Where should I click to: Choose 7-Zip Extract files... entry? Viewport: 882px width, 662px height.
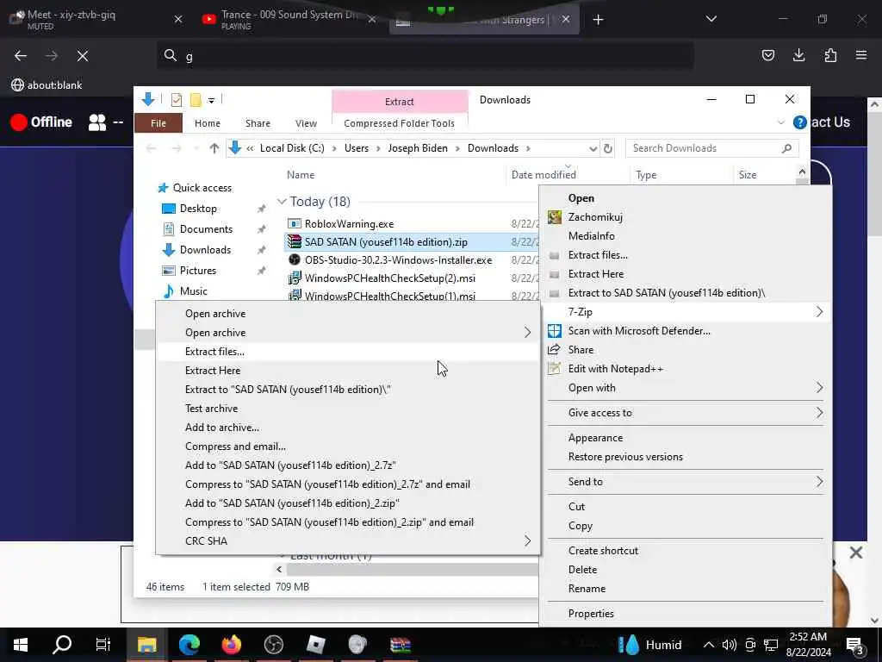pos(348,352)
